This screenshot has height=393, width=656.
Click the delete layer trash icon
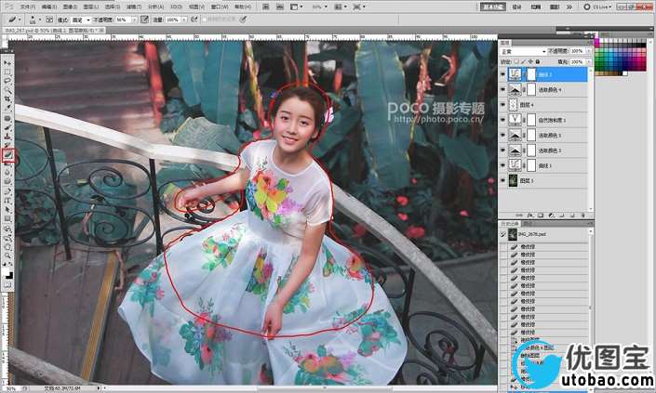(x=582, y=216)
